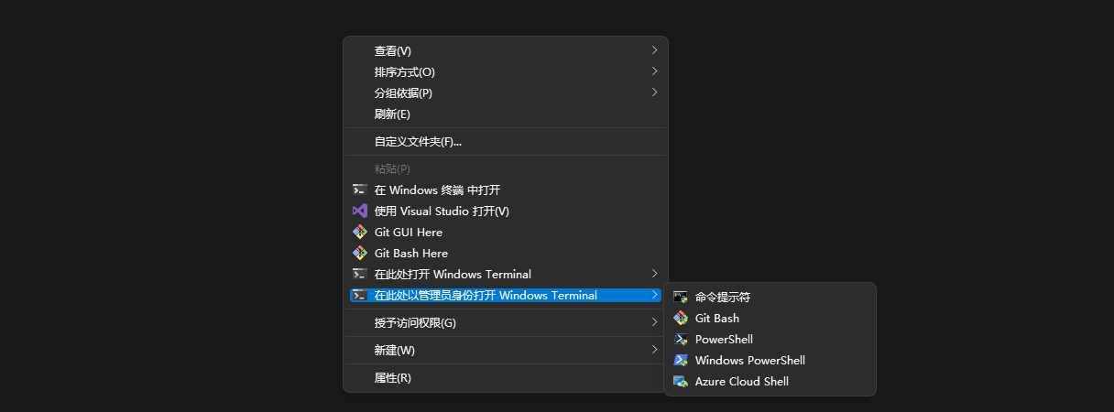
Task: Expand the 查看(V) submenu arrow
Action: [654, 50]
